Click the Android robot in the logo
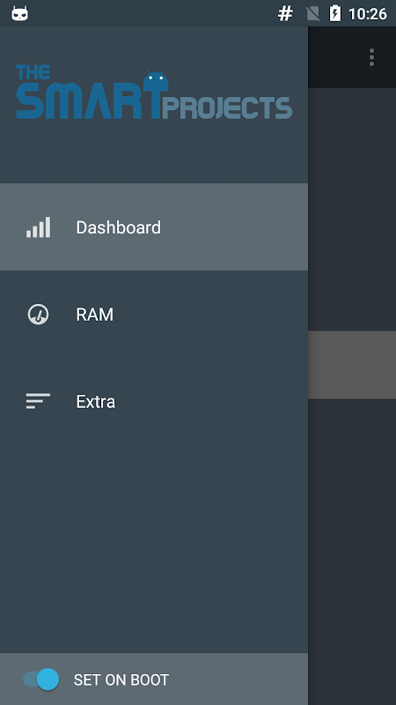This screenshot has height=705, width=396. 157,81
